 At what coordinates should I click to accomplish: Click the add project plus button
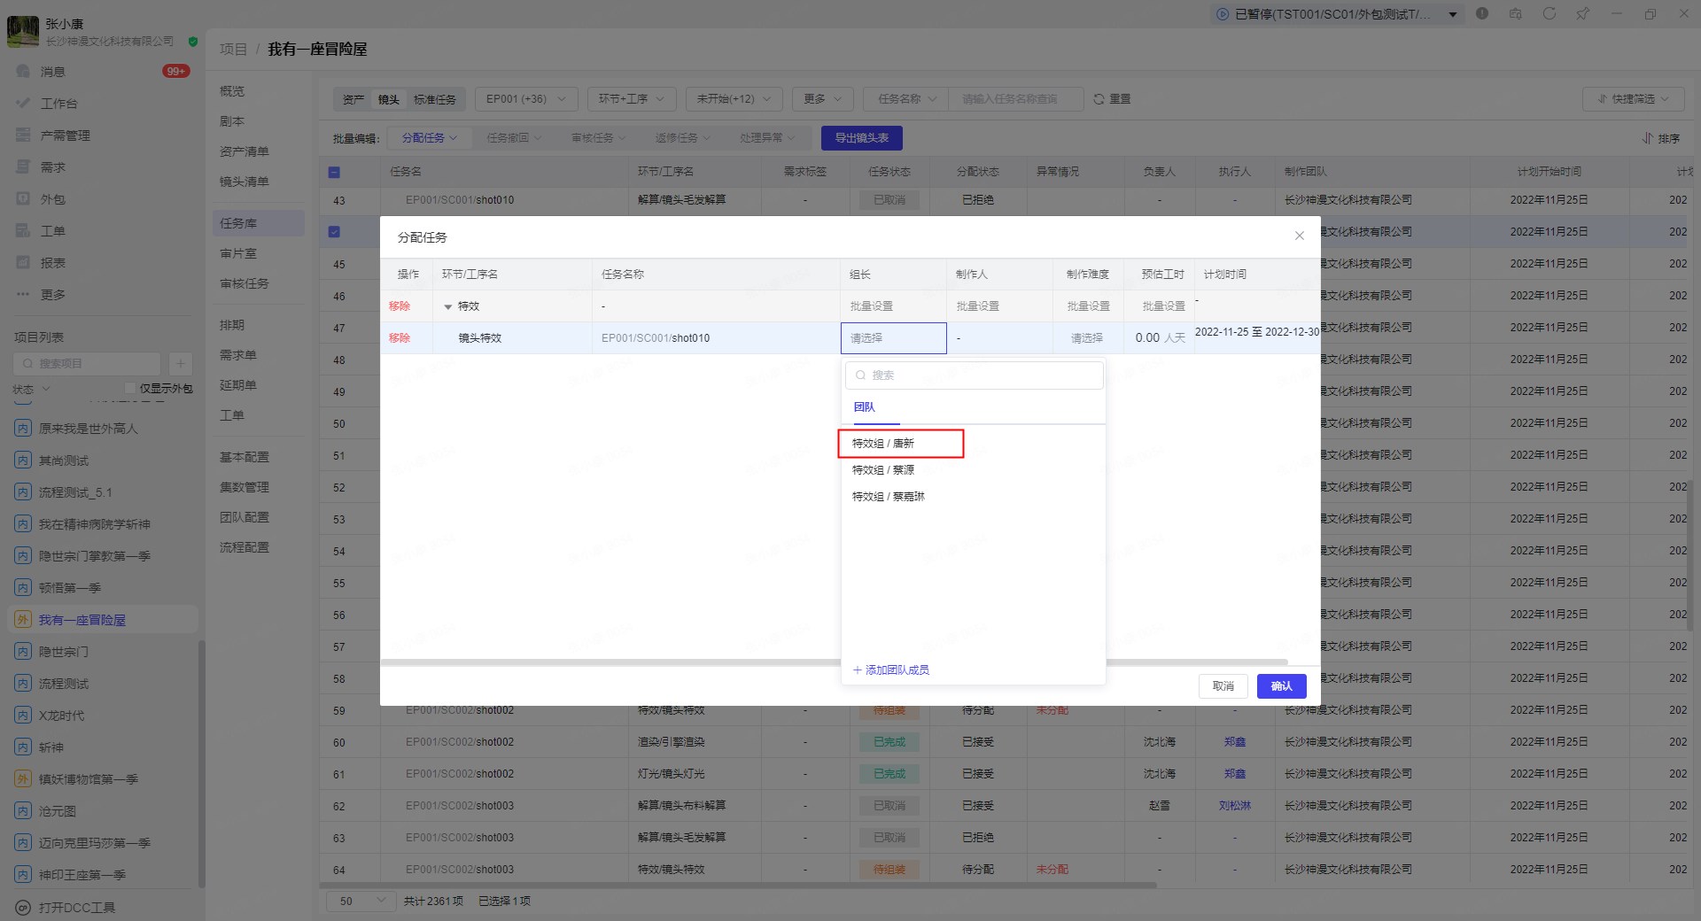pyautogui.click(x=180, y=363)
